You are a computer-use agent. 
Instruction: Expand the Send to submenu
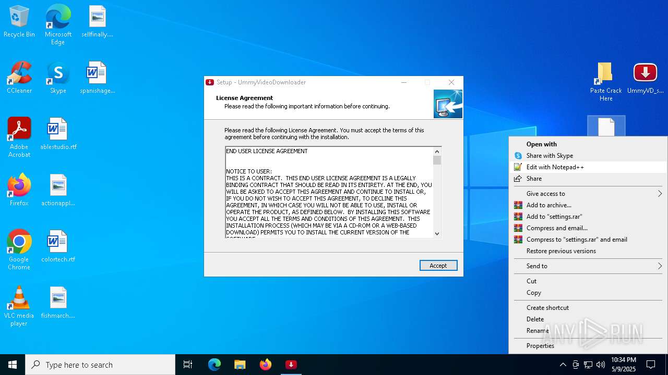click(x=588, y=266)
